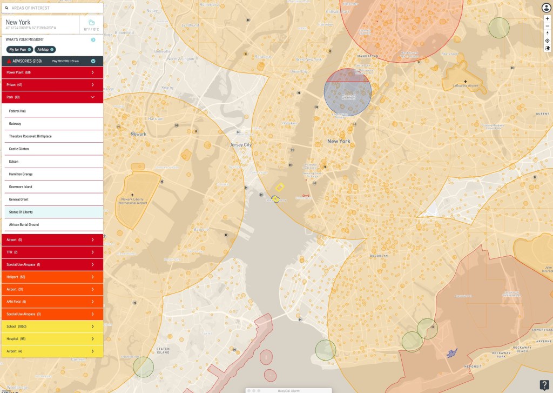Toggle the AirMap rules chip
Image resolution: width=553 pixels, height=393 pixels.
click(x=45, y=49)
